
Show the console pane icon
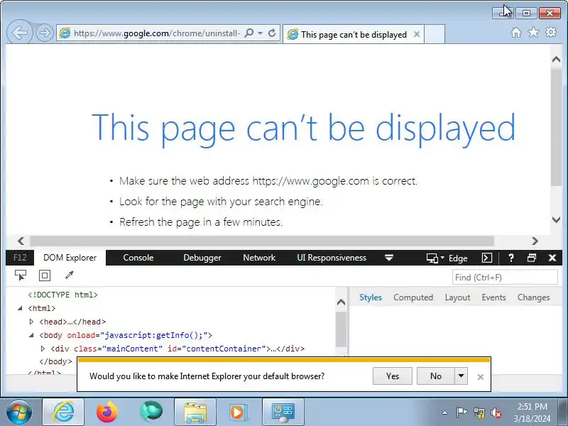[x=487, y=258]
